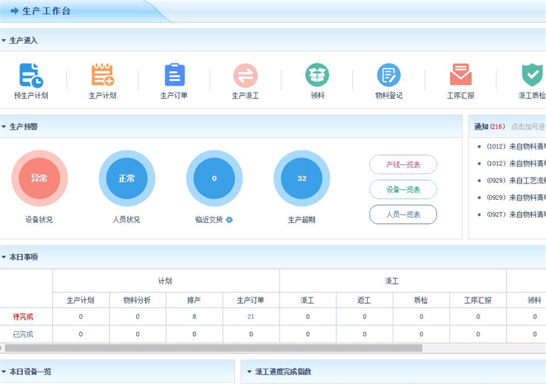Click the 生产超期 circle showing 32
This screenshot has width=546, height=384.
click(x=302, y=178)
